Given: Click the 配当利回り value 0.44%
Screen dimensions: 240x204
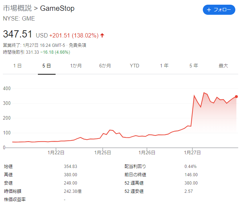Looking at the screenshot, I should coord(191,167).
